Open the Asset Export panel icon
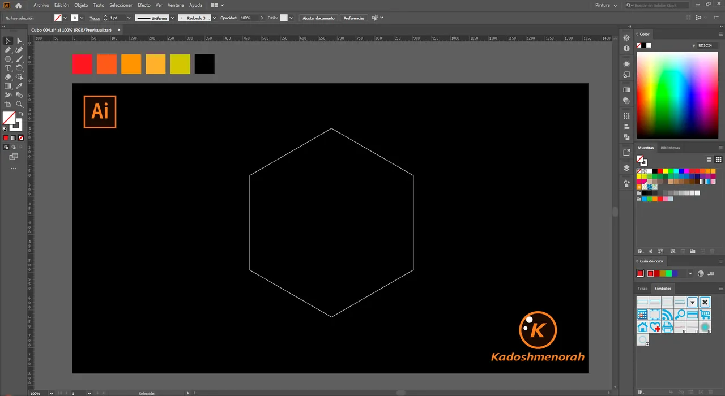Image resolution: width=725 pixels, height=396 pixels. tap(626, 152)
